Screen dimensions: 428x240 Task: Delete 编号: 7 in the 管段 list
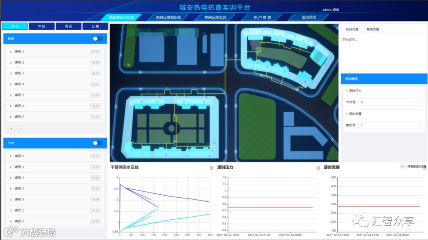[96, 117]
